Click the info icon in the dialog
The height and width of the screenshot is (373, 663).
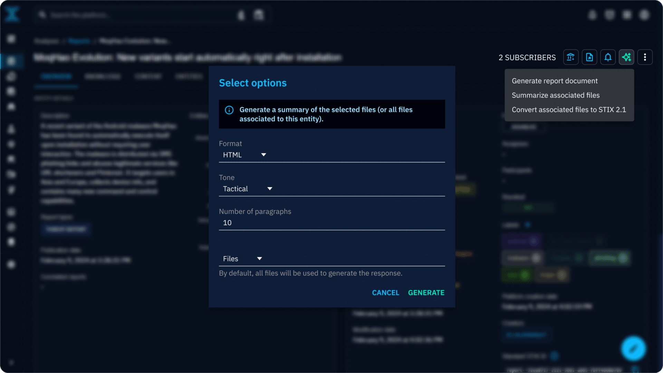click(x=229, y=110)
